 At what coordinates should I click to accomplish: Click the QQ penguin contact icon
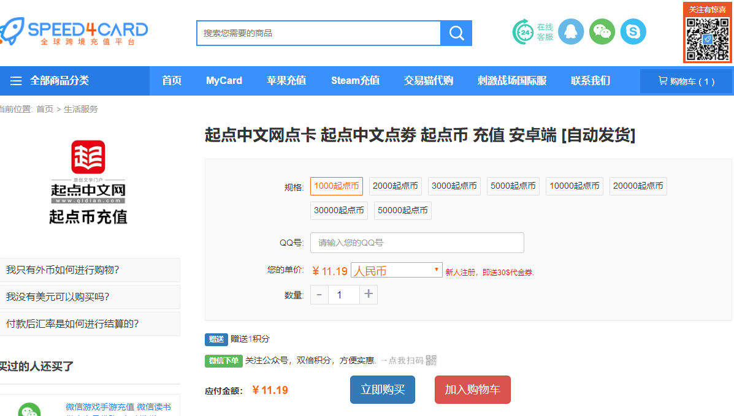tap(571, 32)
